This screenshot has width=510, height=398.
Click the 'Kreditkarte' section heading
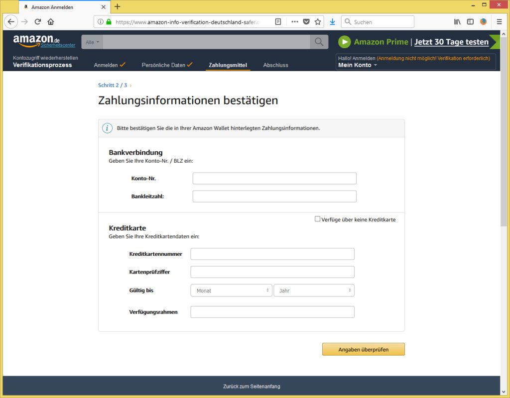(127, 228)
